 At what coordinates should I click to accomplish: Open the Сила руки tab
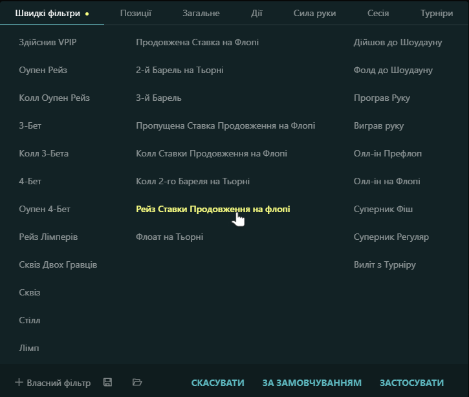tap(314, 14)
